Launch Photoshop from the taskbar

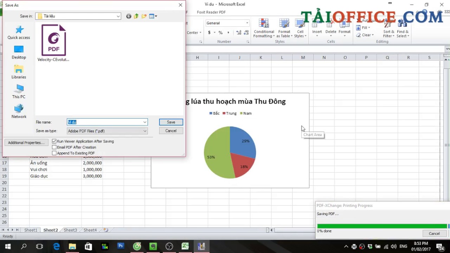[x=121, y=246]
